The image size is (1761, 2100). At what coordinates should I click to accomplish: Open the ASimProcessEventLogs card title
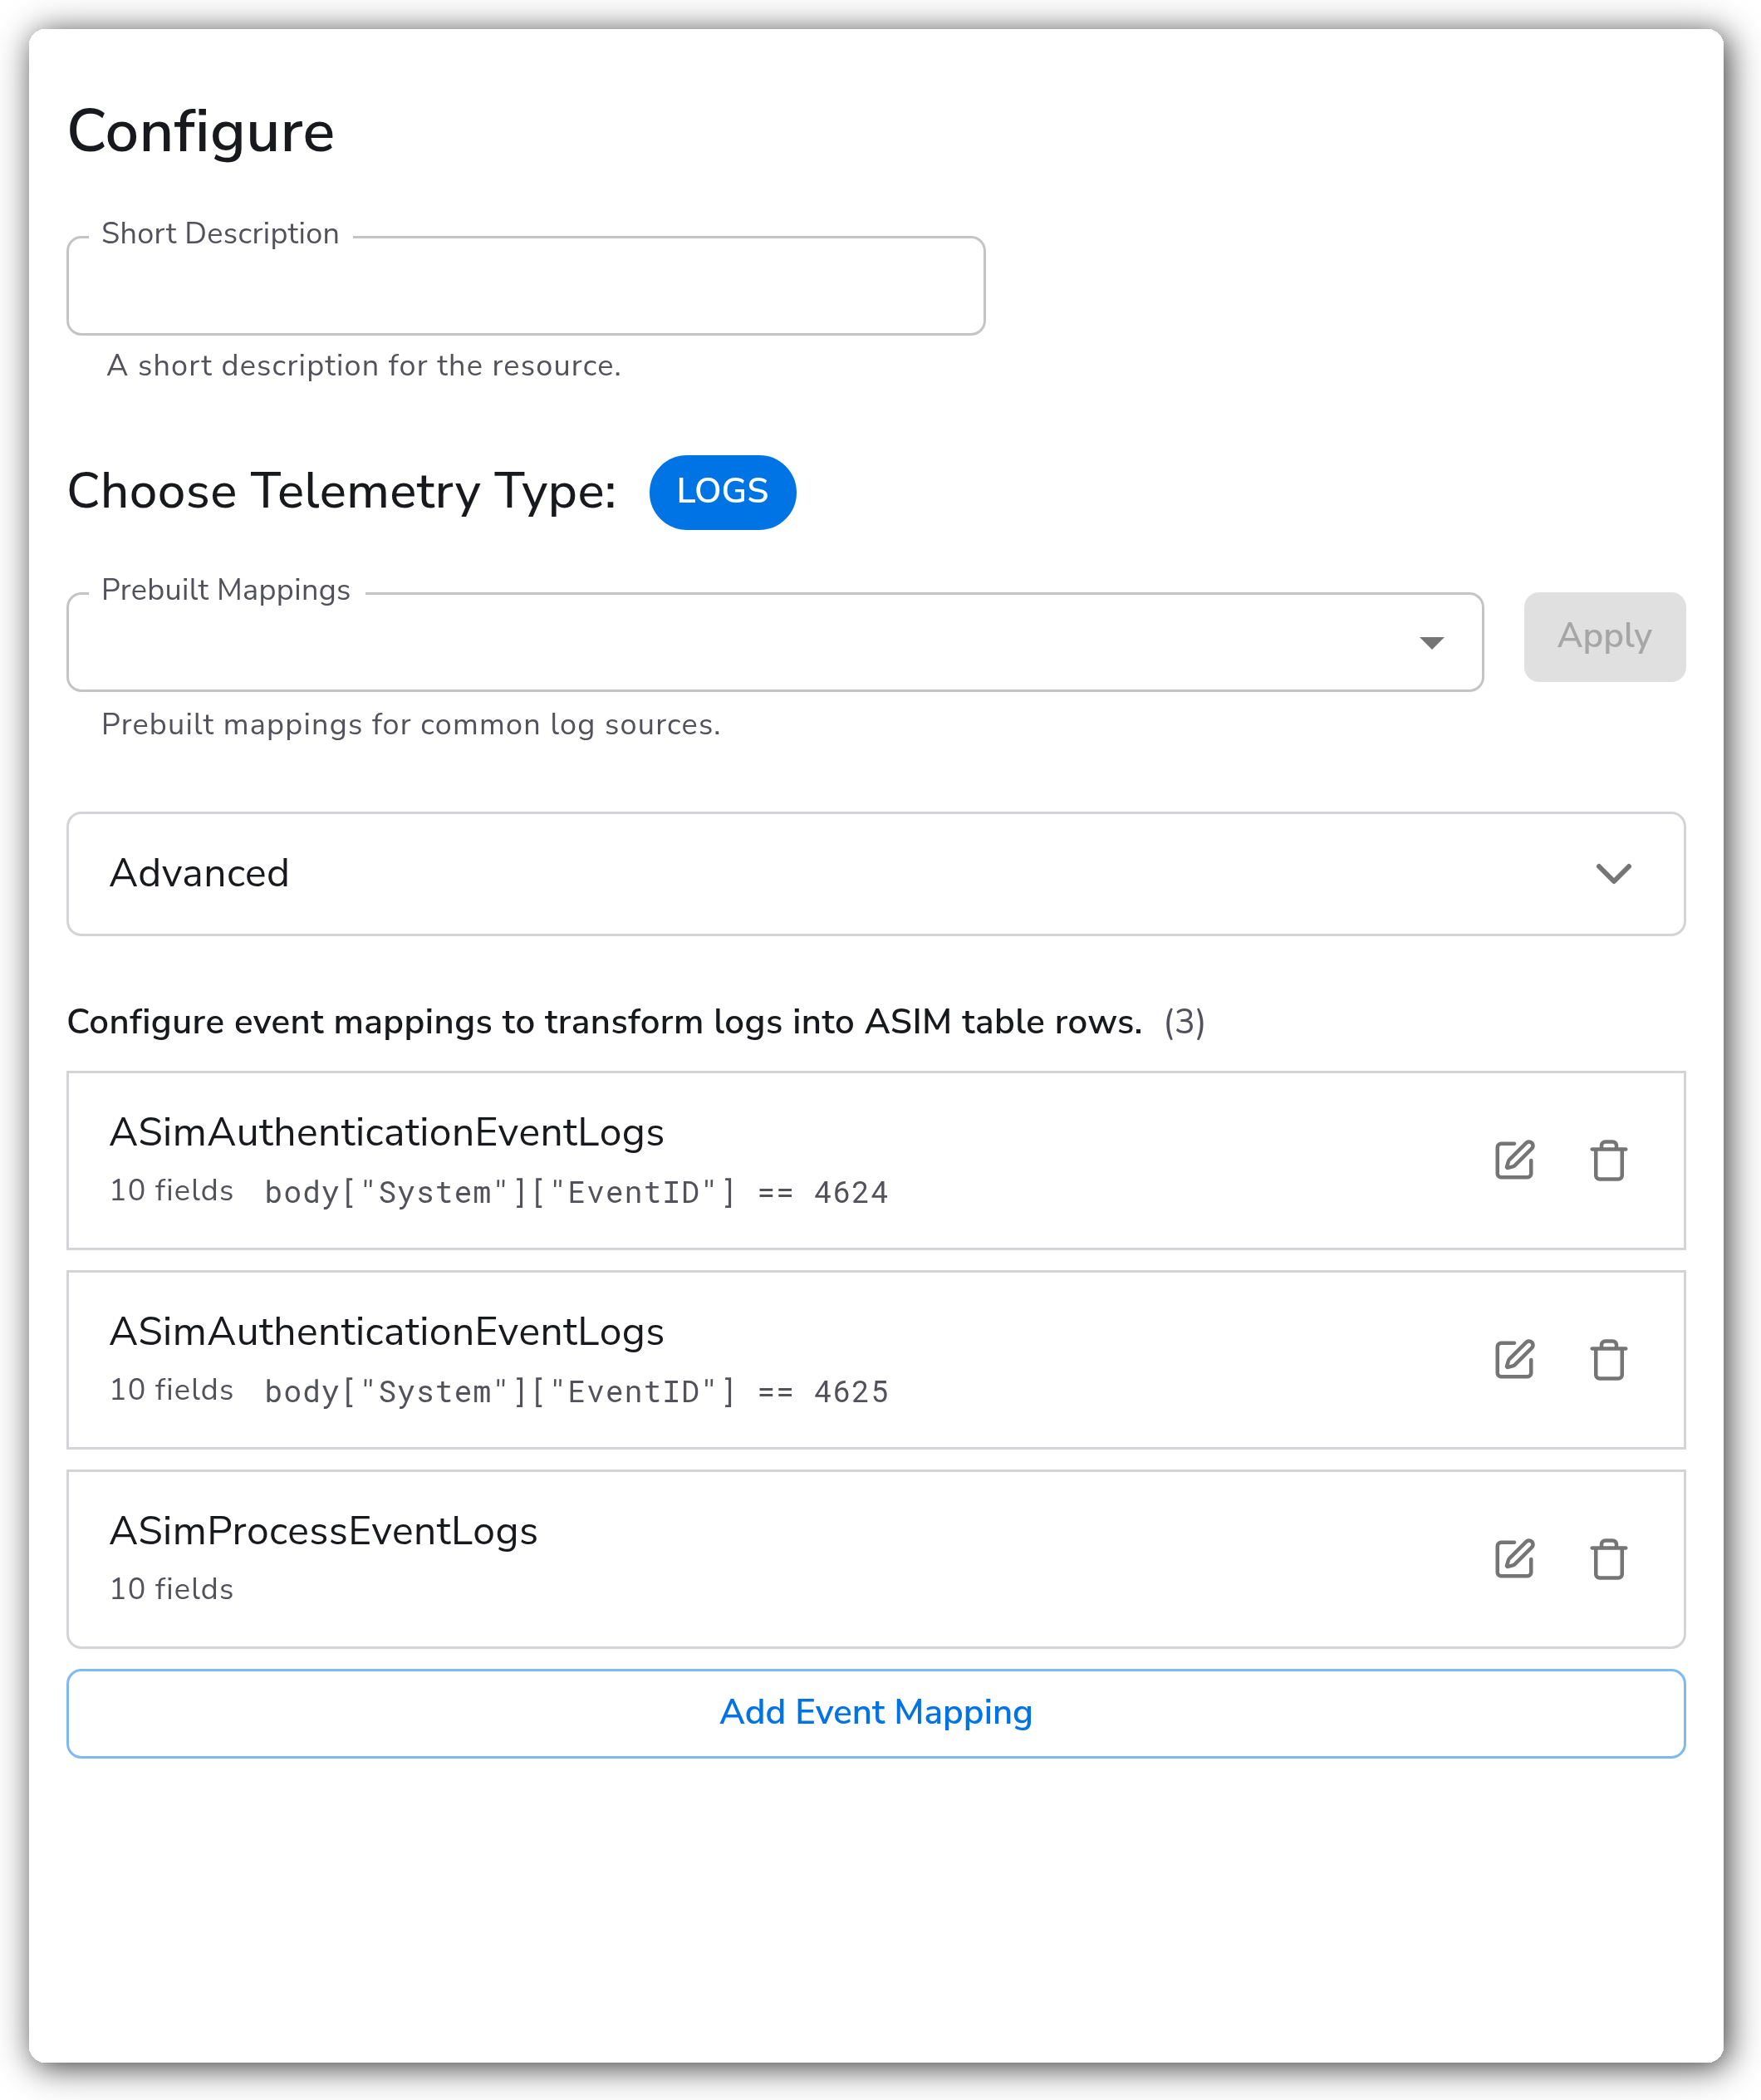click(x=324, y=1530)
